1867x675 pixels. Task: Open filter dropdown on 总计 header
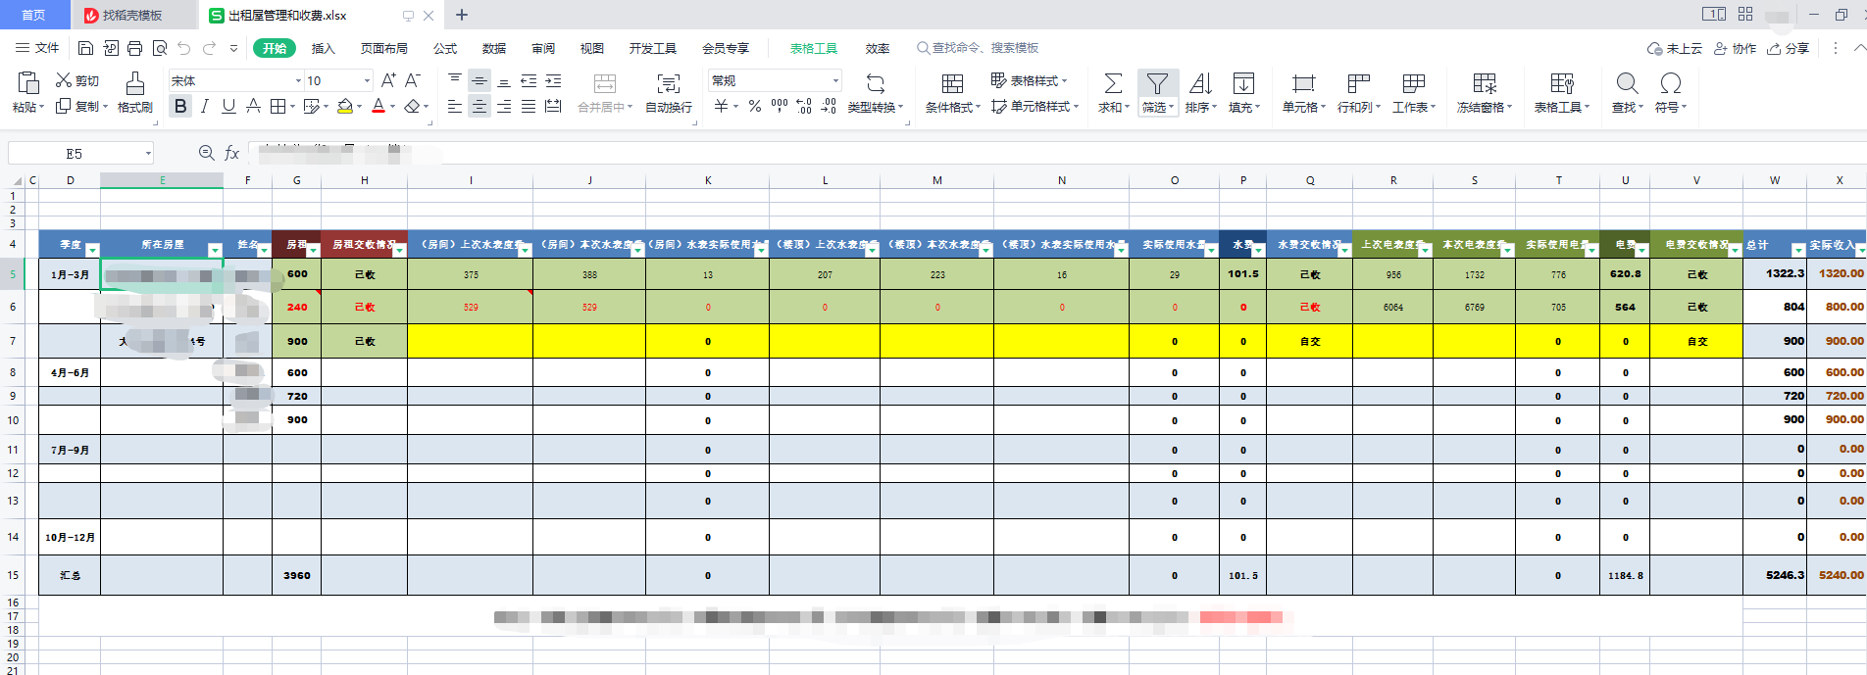(x=1798, y=250)
